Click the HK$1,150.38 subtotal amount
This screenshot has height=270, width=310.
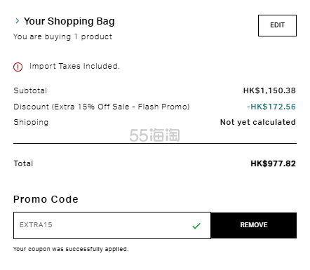click(269, 90)
